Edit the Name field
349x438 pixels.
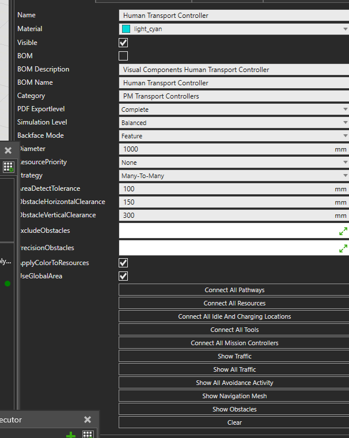point(234,16)
